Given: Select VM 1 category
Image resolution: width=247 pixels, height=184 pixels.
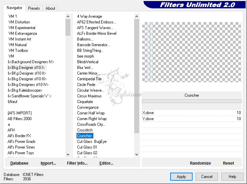Looking at the screenshot, I should click(x=13, y=16).
